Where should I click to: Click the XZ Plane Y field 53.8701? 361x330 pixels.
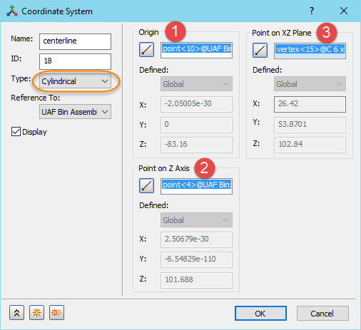tap(310, 125)
